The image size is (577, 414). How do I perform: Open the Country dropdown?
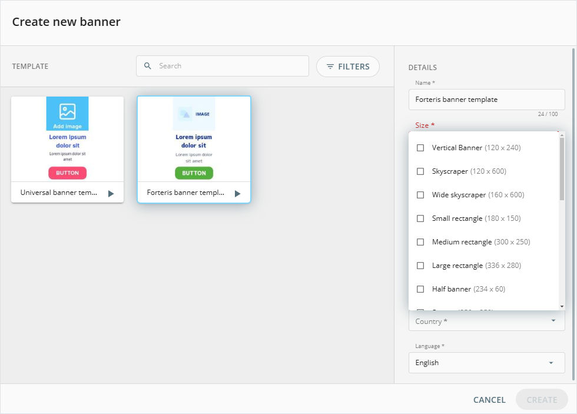553,321
